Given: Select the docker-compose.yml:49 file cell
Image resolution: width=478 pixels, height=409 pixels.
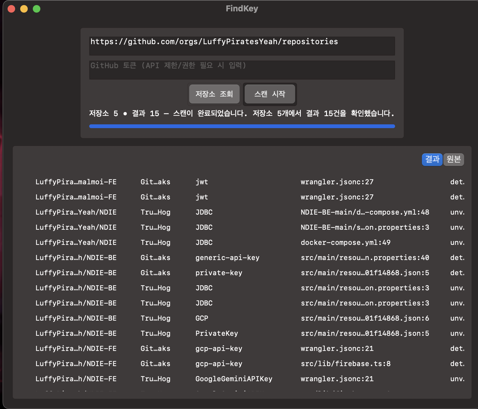Looking at the screenshot, I should [x=346, y=242].
